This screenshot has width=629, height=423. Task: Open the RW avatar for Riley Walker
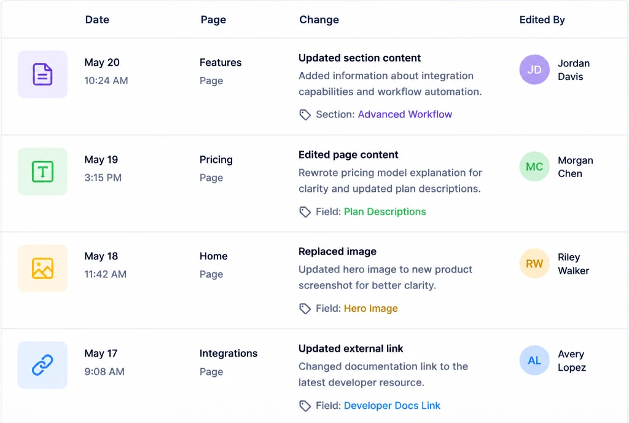tap(534, 264)
